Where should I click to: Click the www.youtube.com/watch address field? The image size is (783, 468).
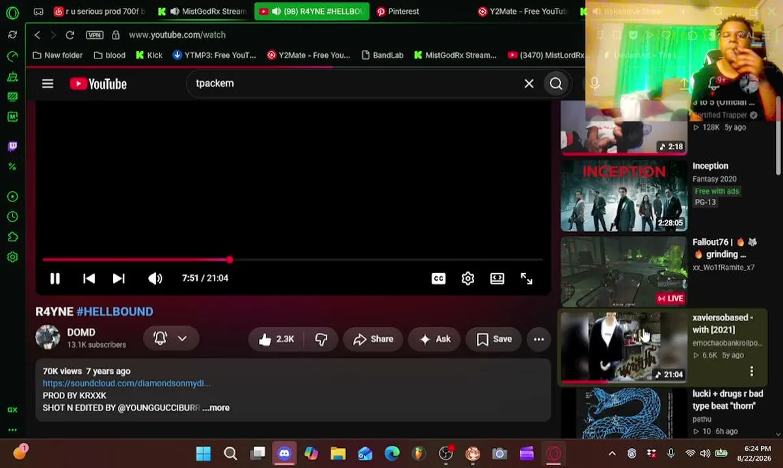177,35
